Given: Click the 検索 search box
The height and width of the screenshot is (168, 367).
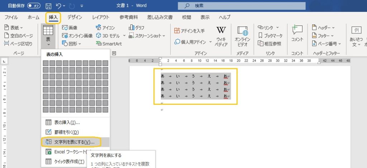Looking at the screenshot, I should pos(241,6).
